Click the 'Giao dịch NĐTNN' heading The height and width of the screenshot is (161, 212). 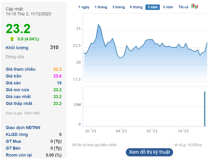point(23,127)
